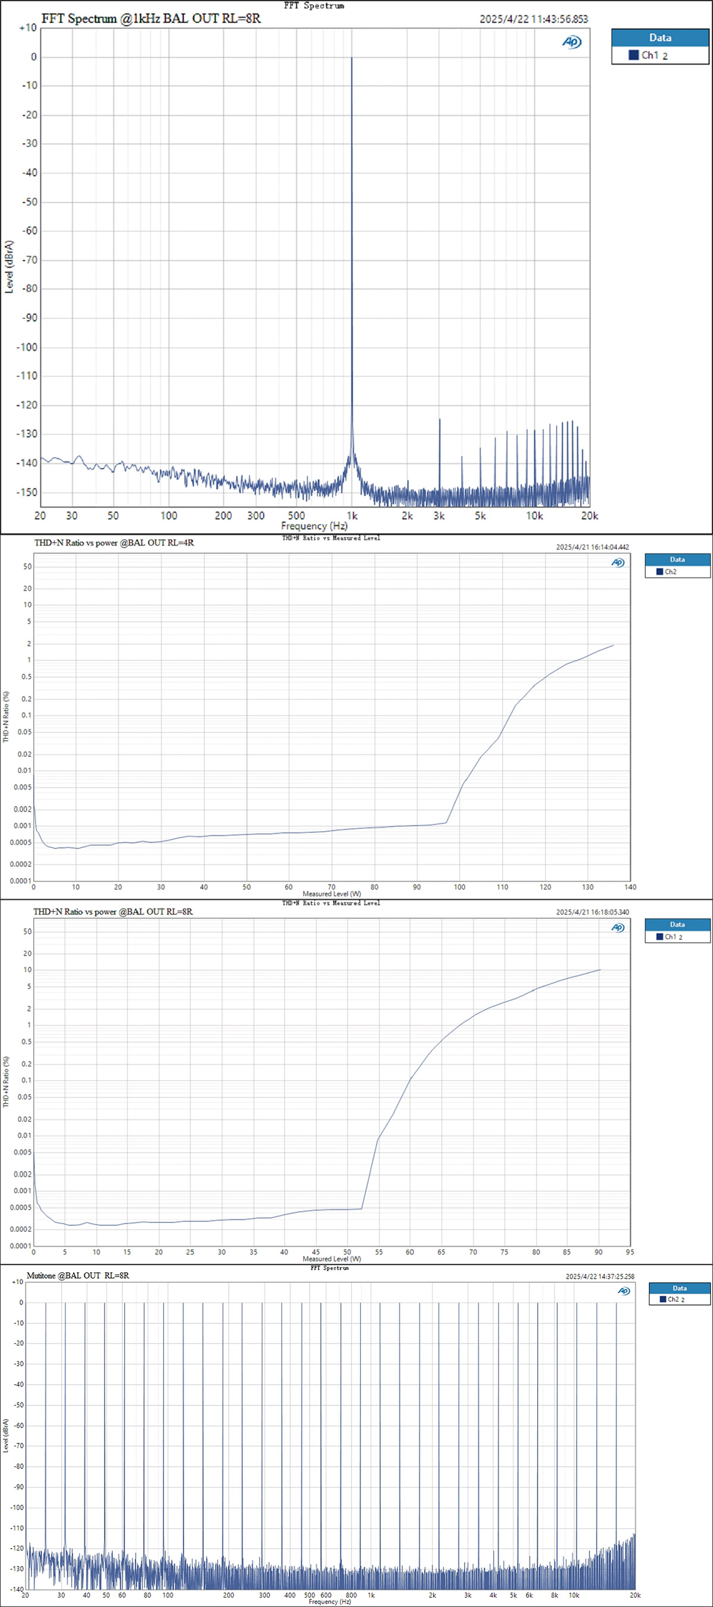The image size is (713, 1607).
Task: Click the 'Measured Level (W)' label on RL=4R graph
Action: point(332,894)
